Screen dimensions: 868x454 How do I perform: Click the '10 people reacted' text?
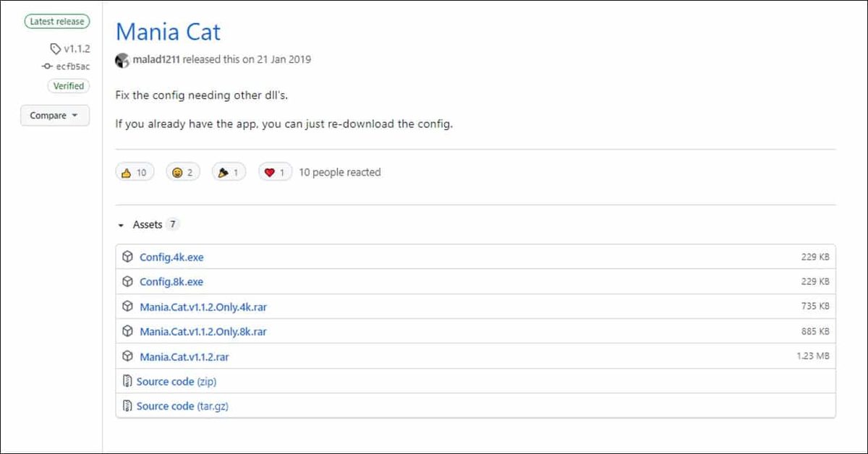[340, 172]
